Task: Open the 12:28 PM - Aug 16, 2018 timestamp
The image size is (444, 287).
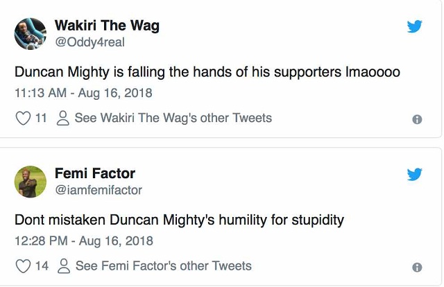Action: (84, 241)
